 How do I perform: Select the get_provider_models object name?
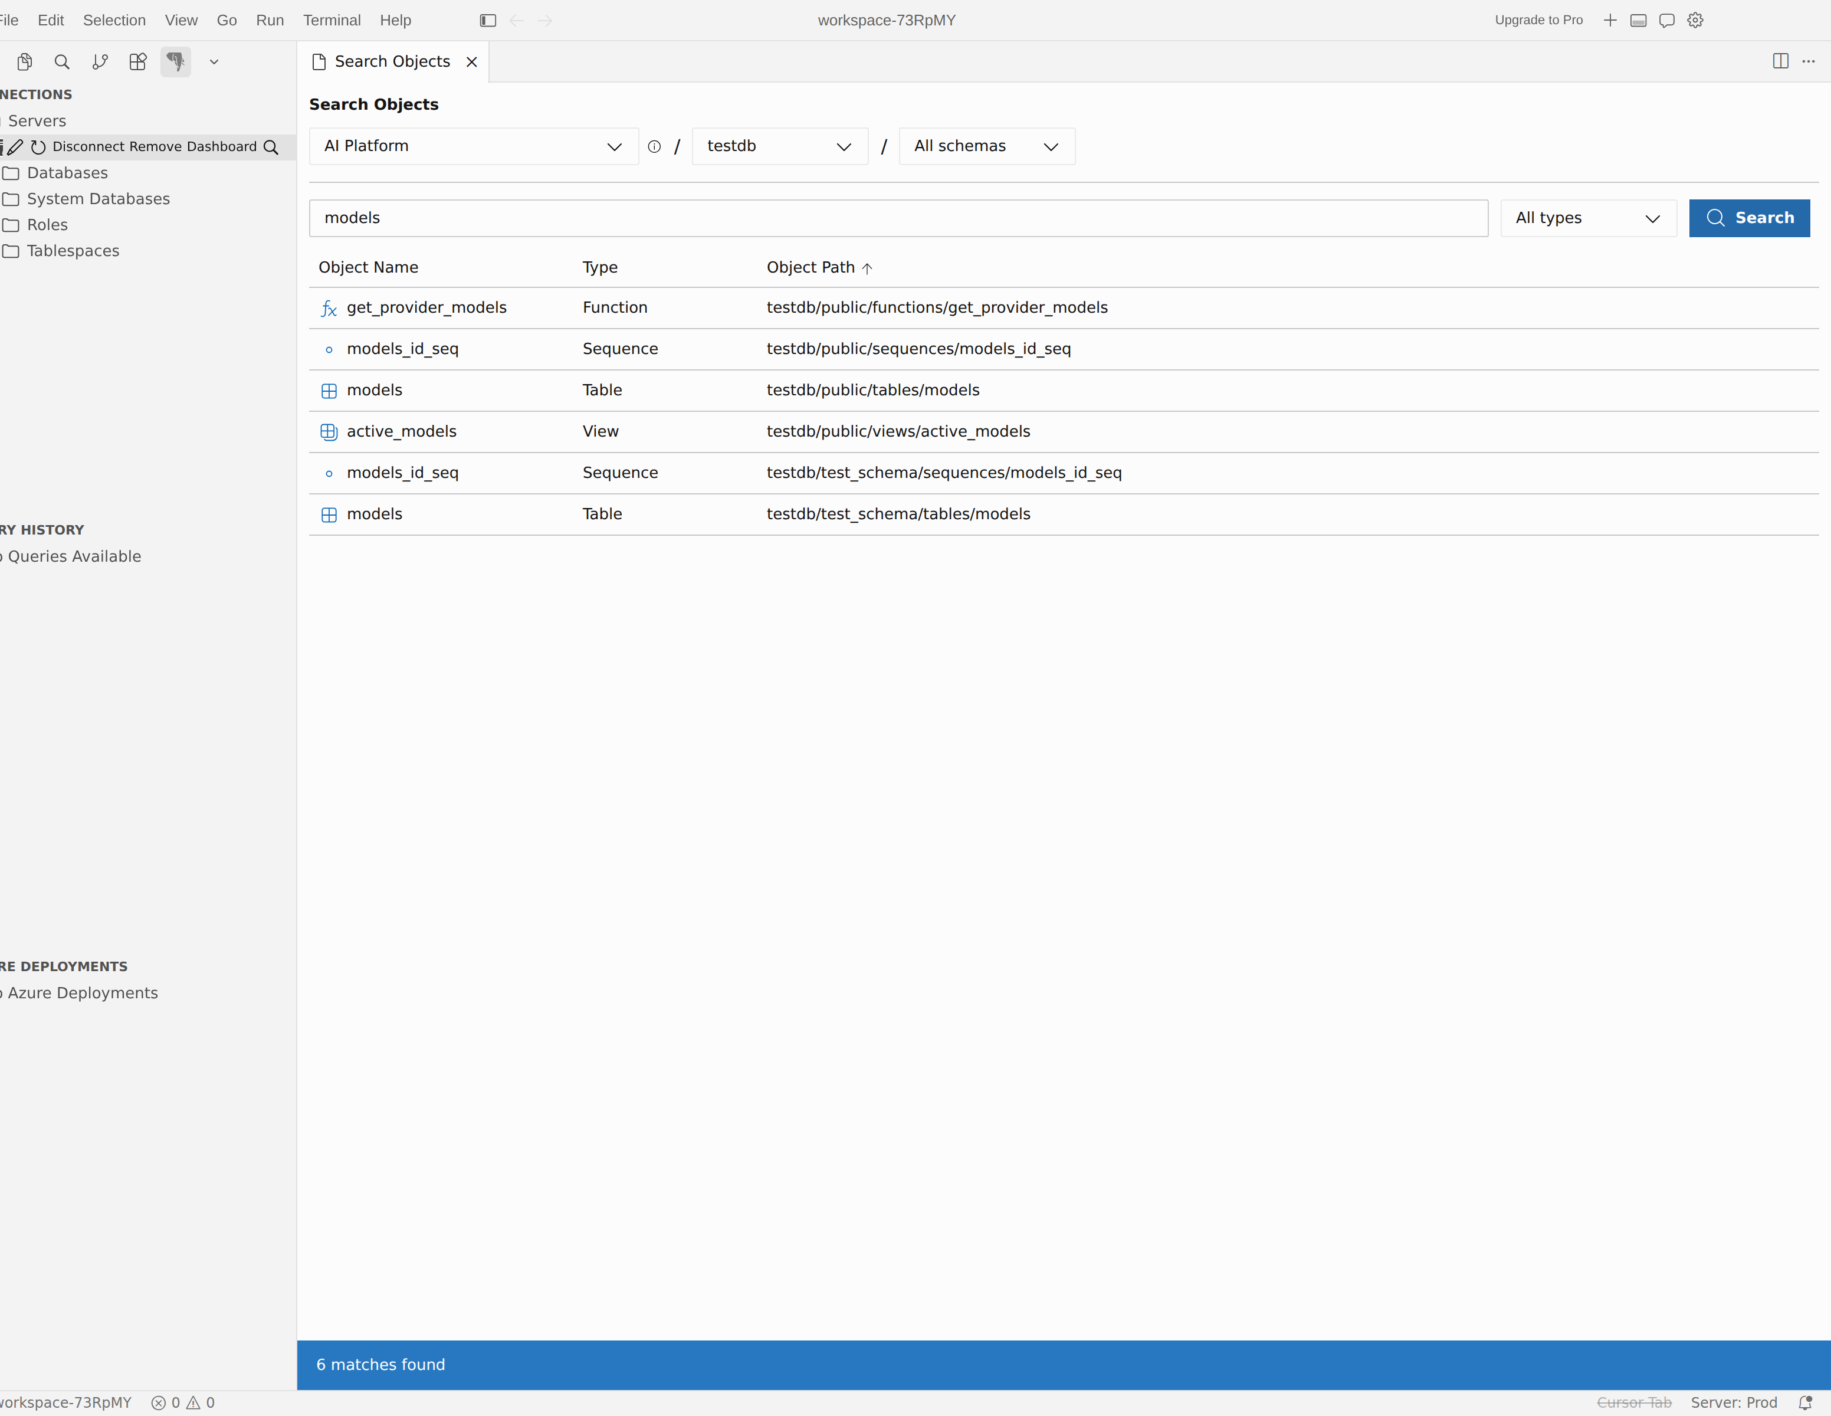click(x=426, y=307)
